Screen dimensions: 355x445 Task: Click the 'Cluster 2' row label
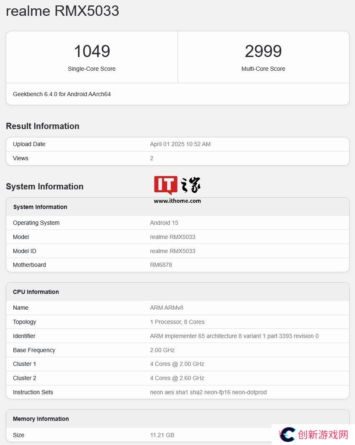(x=25, y=378)
